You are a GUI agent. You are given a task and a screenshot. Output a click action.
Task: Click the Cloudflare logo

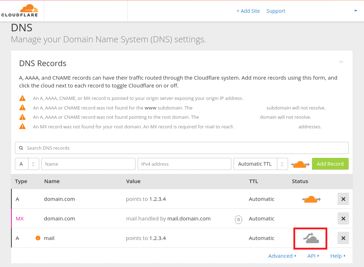[x=20, y=11]
